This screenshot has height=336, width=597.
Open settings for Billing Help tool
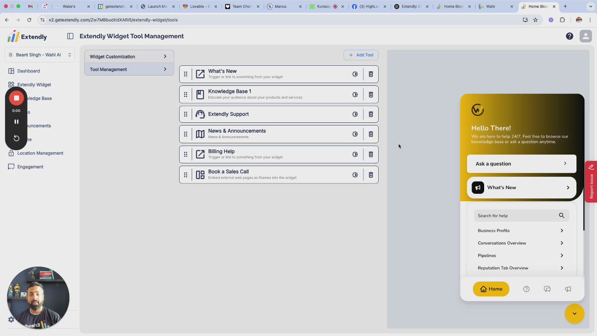(x=355, y=154)
